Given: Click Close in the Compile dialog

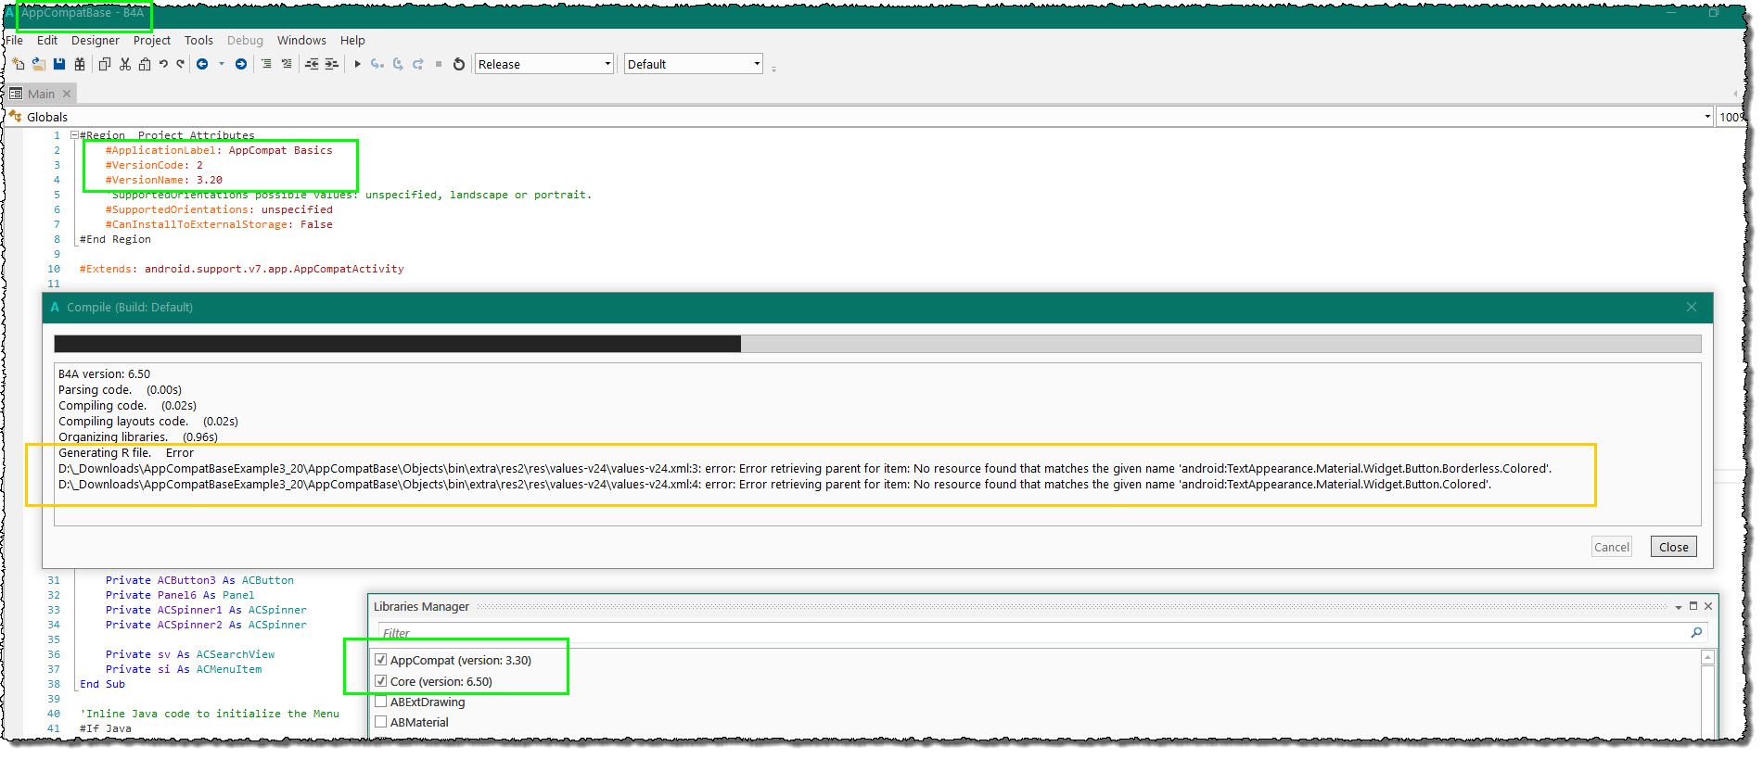Looking at the screenshot, I should tap(1673, 547).
